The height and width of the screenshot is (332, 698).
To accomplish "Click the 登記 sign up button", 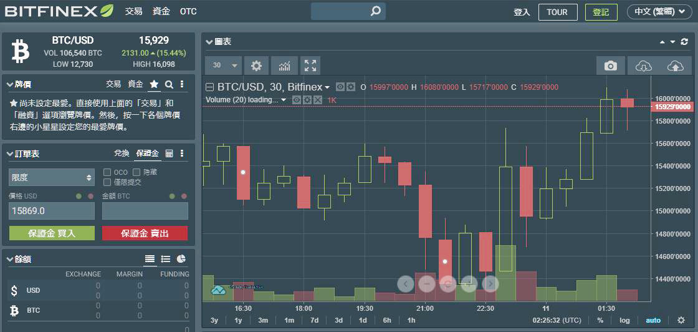I will point(601,12).
